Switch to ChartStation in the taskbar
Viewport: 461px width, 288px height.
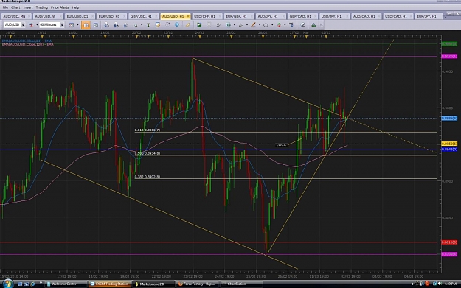[x=241, y=284]
